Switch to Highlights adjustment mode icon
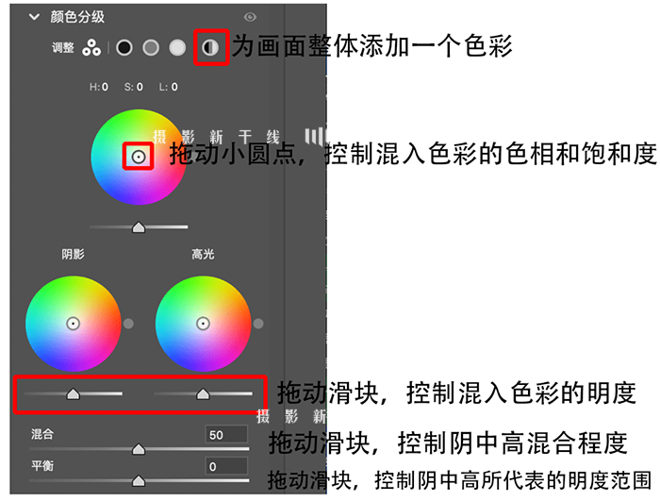Screen dimensions: 660x501 (177, 47)
